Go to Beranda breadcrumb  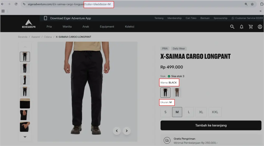pyautogui.click(x=22, y=37)
